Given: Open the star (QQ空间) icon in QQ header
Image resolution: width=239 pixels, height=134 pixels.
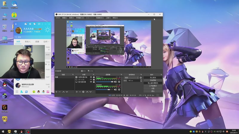Looking at the screenshot, I should click(x=30, y=24).
